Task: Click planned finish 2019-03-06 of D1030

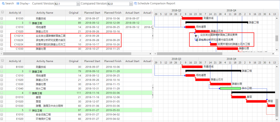Action: pyautogui.click(x=113, y=106)
